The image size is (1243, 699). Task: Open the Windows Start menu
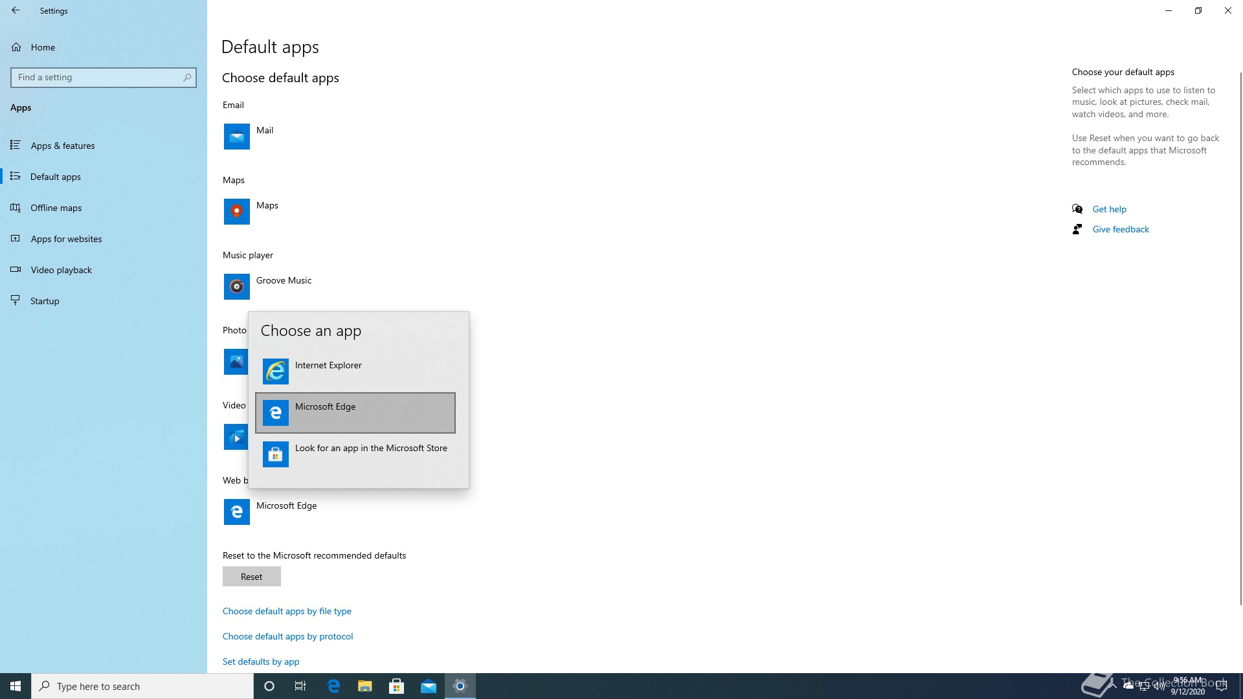(16, 686)
